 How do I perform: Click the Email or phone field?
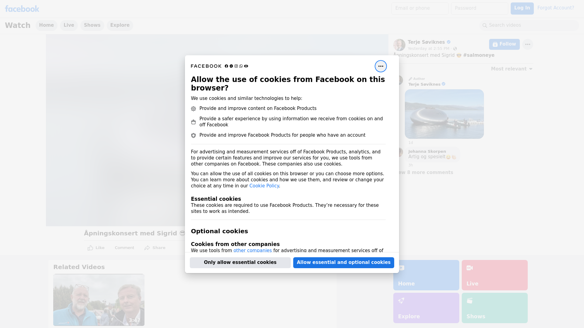[420, 8]
